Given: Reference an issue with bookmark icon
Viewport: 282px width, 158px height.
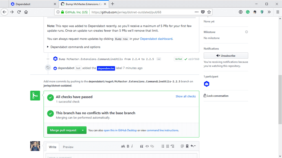Looking at the screenshot, I should pos(187,146).
